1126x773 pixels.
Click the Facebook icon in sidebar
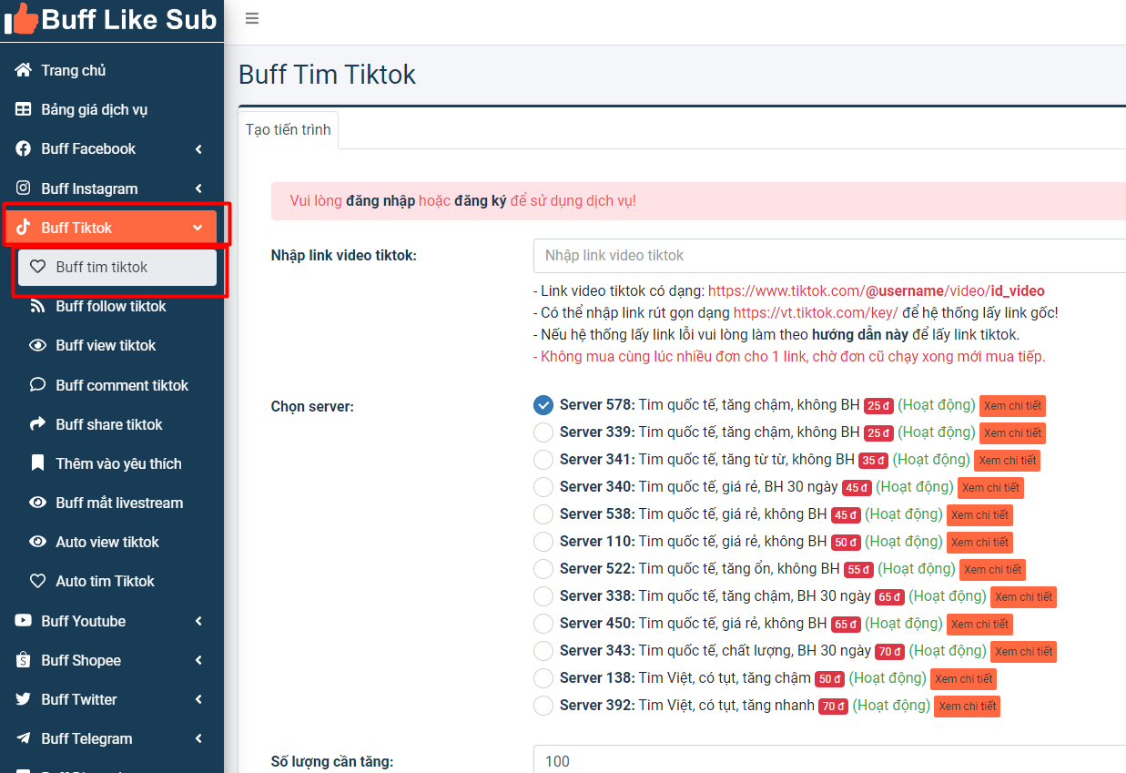(24, 148)
